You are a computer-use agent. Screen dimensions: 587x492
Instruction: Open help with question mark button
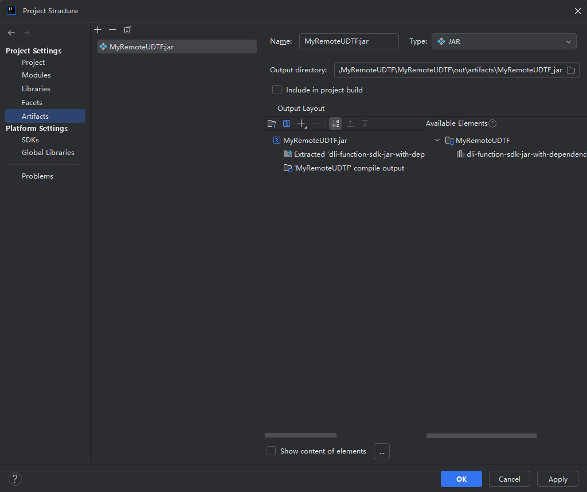pyautogui.click(x=15, y=479)
